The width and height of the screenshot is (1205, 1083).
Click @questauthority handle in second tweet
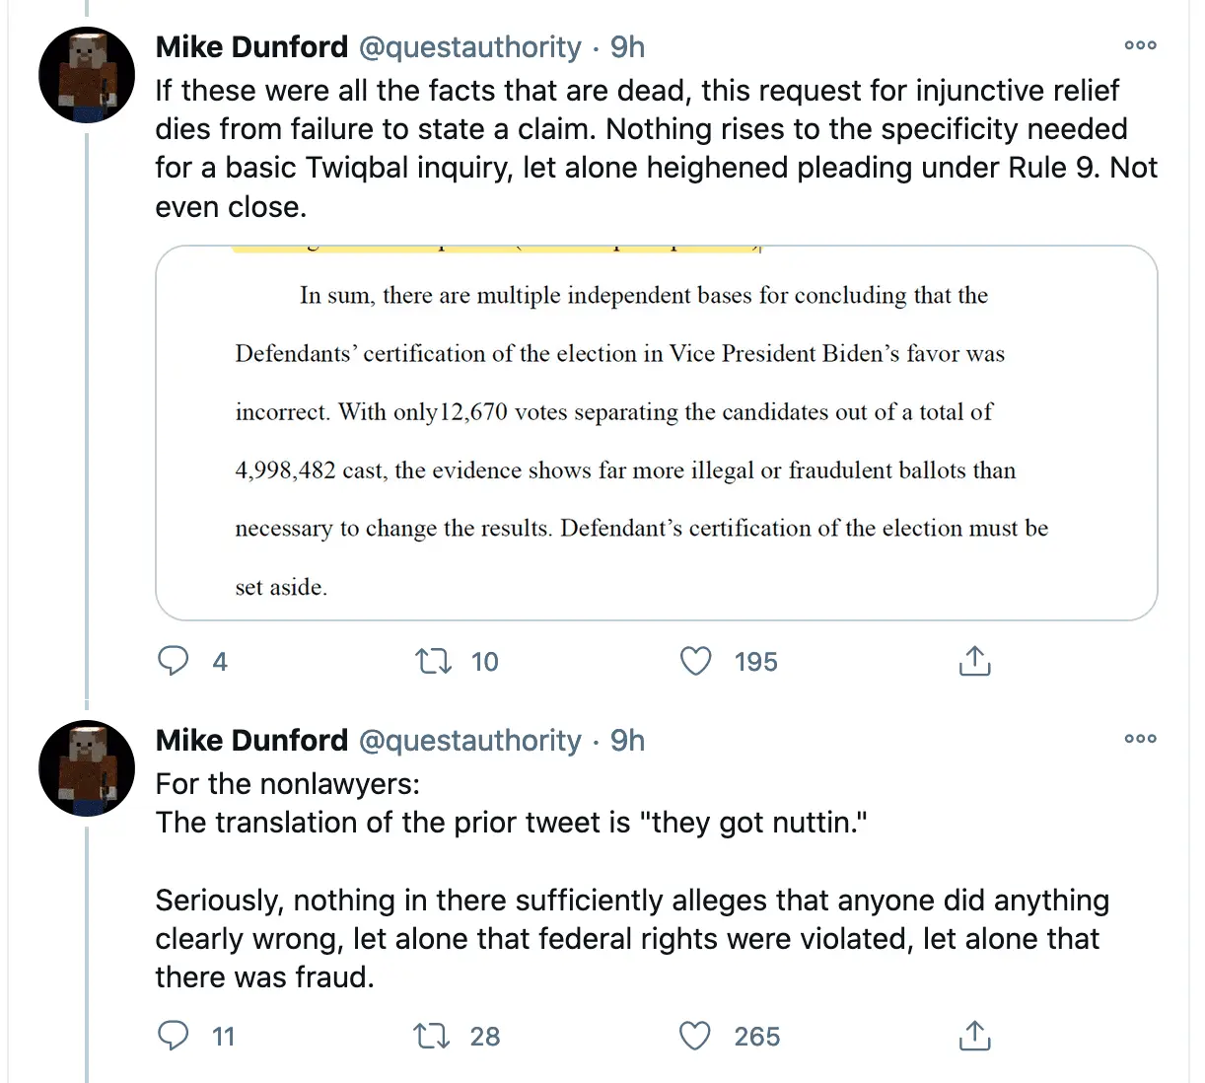tap(469, 741)
